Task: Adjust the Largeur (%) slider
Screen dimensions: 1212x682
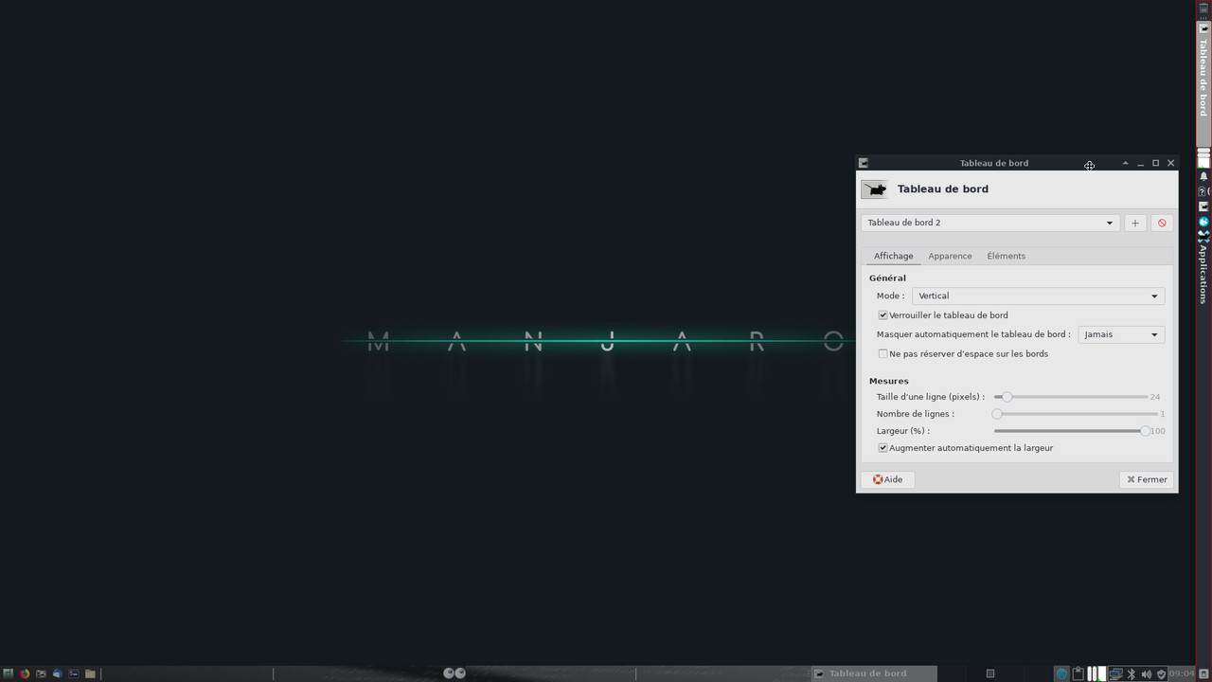Action: 1071,431
